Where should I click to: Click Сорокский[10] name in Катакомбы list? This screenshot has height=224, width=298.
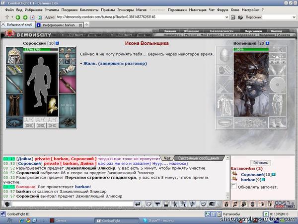point(256,175)
